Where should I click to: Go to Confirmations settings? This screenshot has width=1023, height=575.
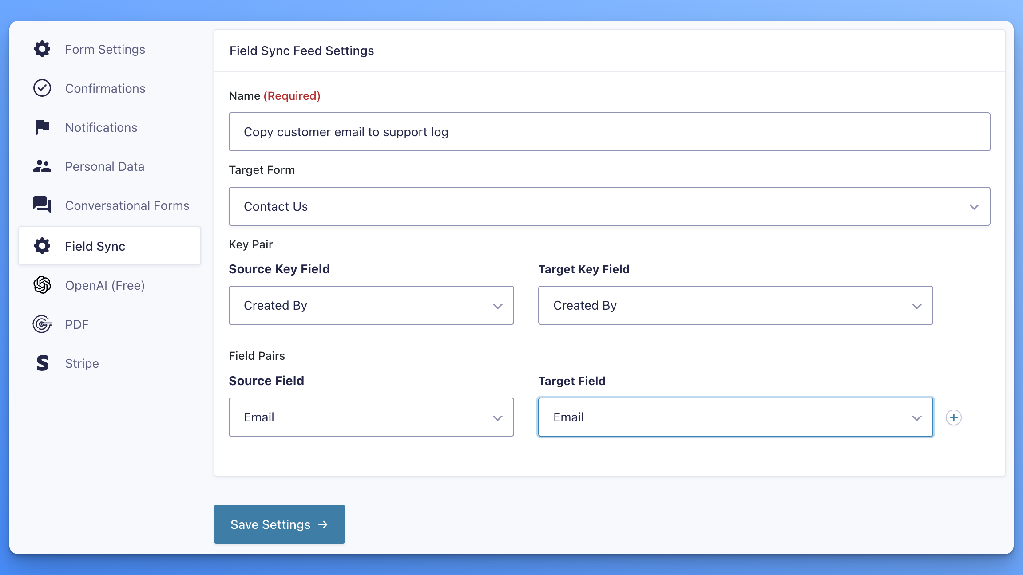pyautogui.click(x=110, y=88)
